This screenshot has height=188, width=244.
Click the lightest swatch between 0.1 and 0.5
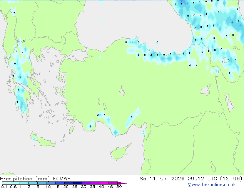pos(7,183)
